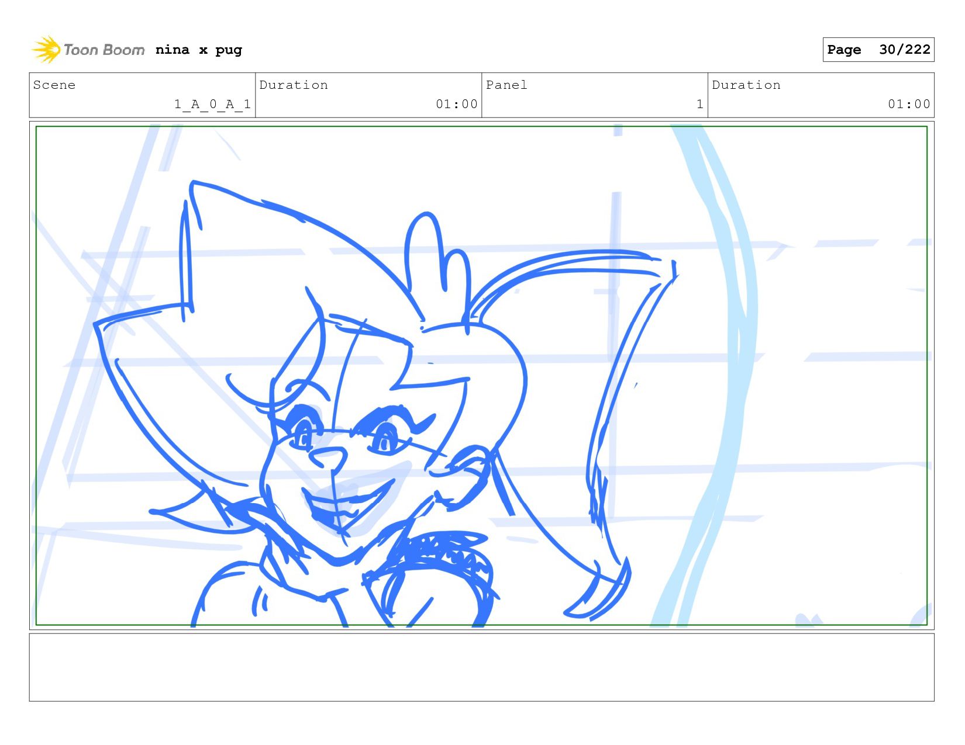Select the 'nina x pug' project title

click(x=199, y=50)
